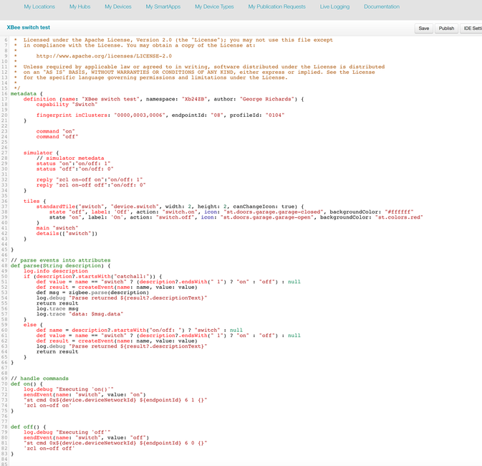
Task: Click the details(["switch"]) line
Action: (67, 234)
